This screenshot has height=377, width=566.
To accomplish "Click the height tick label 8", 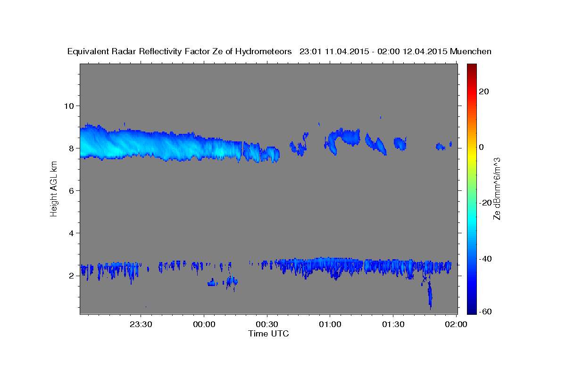I will click(x=71, y=148).
